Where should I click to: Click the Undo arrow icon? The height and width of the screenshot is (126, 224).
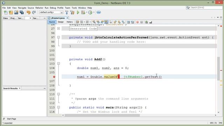coord(29,13)
